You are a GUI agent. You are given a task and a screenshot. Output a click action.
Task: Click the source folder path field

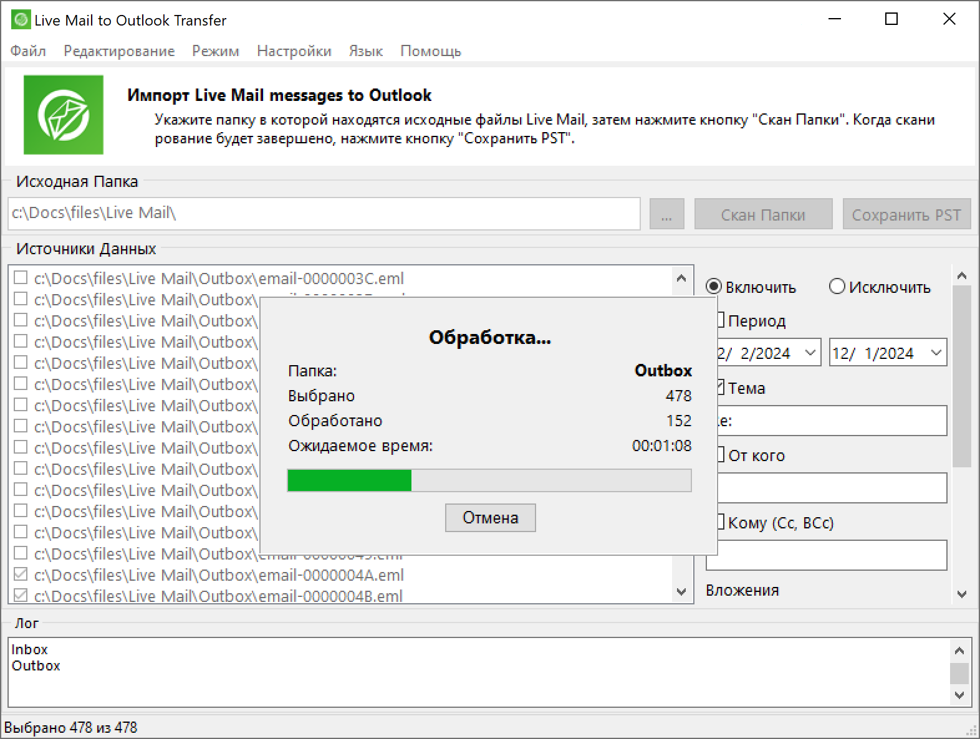pyautogui.click(x=324, y=214)
